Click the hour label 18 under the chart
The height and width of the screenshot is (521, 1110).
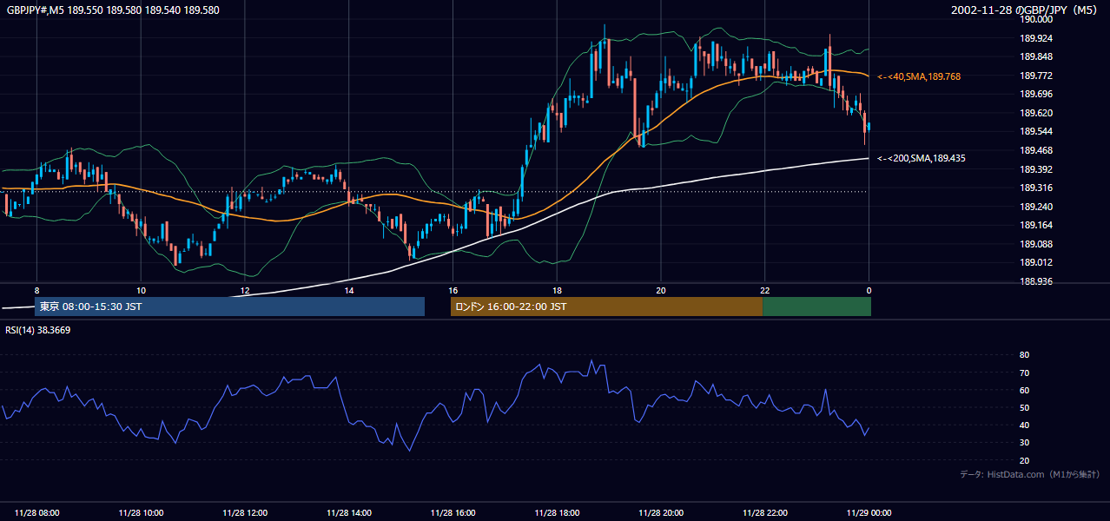pyautogui.click(x=557, y=290)
